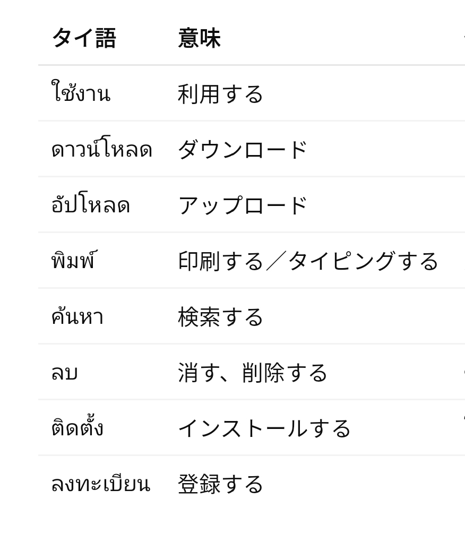Image resolution: width=465 pixels, height=533 pixels.
Task: Click the タイ語 column header
Action: click(84, 38)
